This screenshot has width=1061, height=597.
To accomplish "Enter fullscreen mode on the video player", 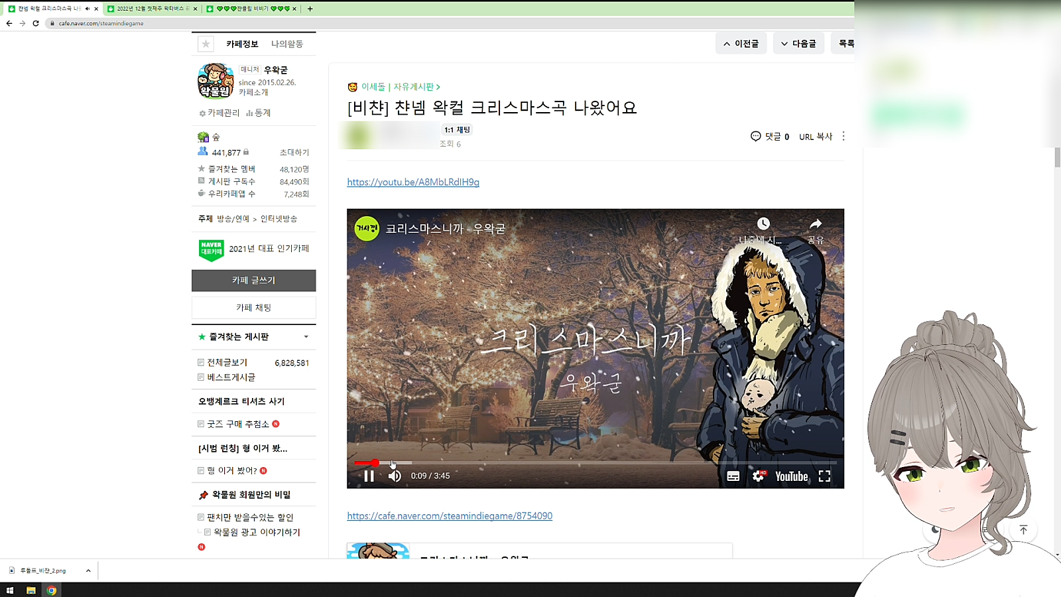I will [x=824, y=476].
